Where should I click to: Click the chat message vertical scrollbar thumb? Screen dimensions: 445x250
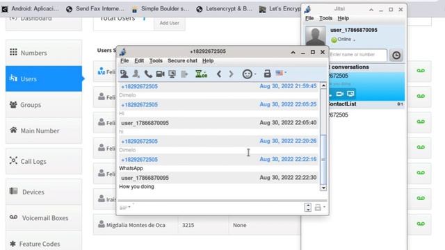[x=323, y=160]
